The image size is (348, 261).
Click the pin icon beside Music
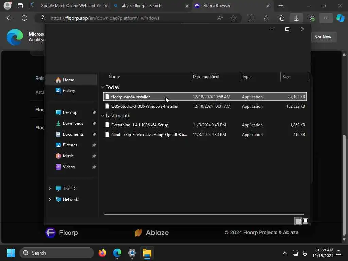[94, 156]
